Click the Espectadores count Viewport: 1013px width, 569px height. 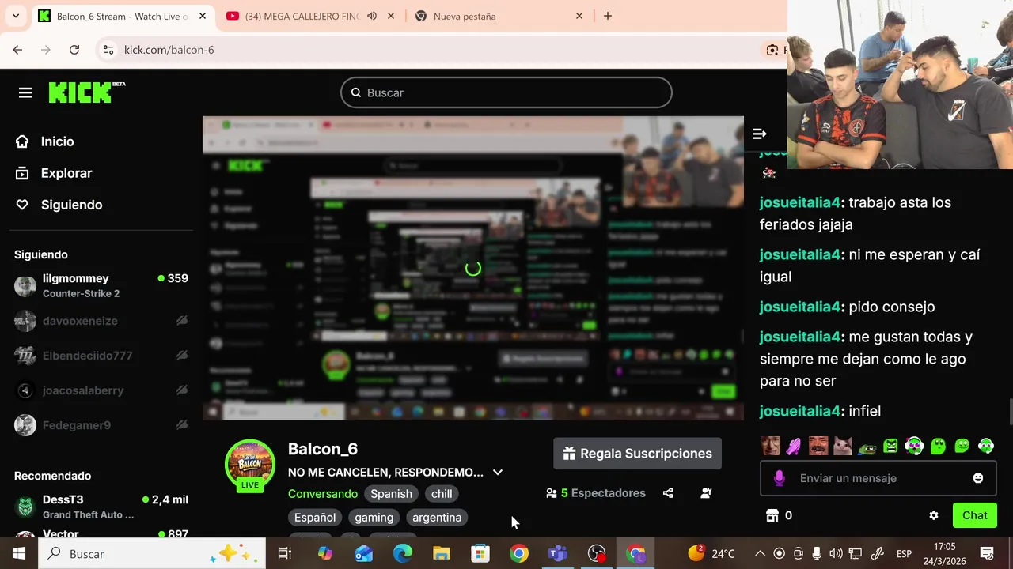(596, 493)
